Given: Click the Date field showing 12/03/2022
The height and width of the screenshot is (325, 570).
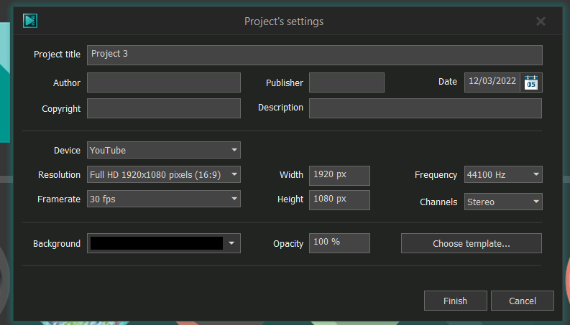Looking at the screenshot, I should [492, 83].
